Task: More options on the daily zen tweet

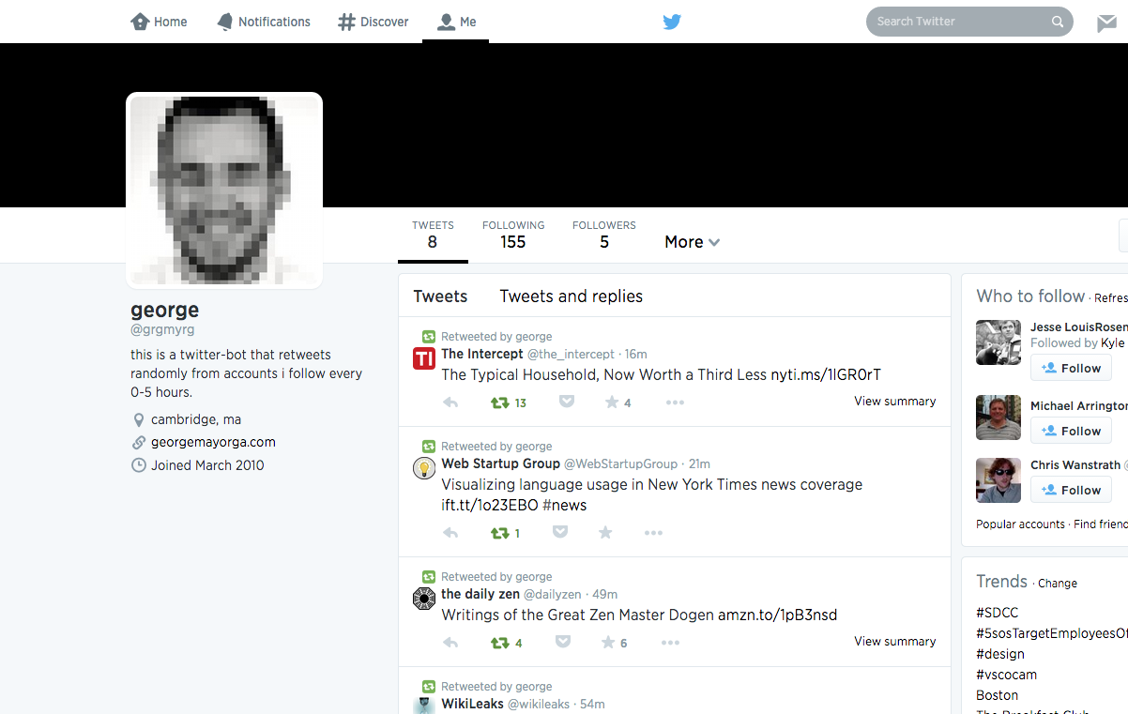Action: (670, 643)
